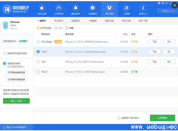The image size is (178, 131).
Task: Import 10.3 firmware with 导入
Action: click(x=169, y=62)
